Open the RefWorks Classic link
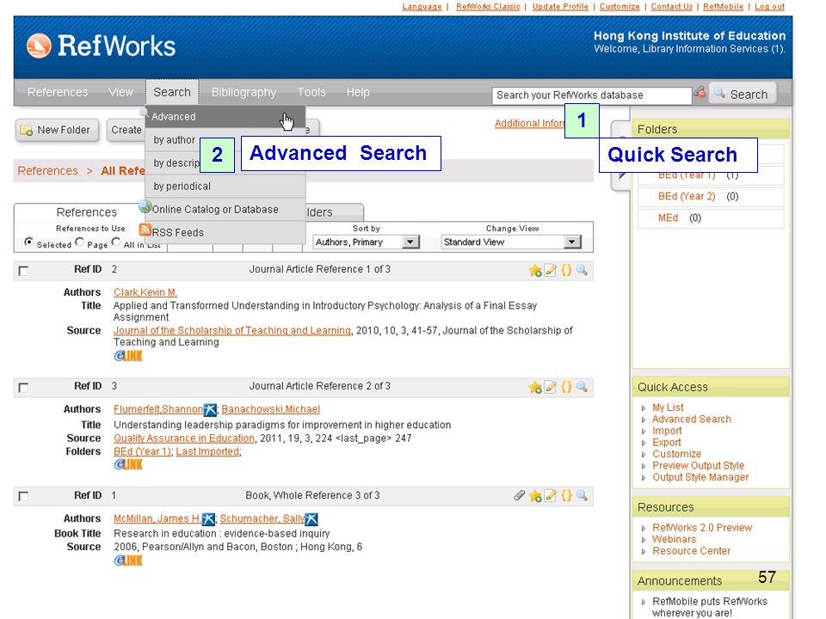This screenshot has width=826, height=619. pyautogui.click(x=488, y=6)
